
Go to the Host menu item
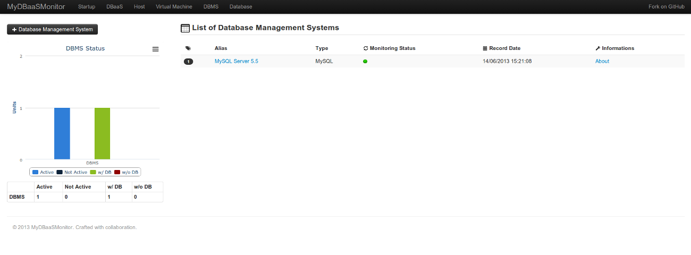(x=139, y=7)
